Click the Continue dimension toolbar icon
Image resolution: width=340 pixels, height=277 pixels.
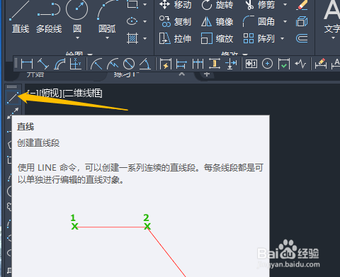point(198,64)
